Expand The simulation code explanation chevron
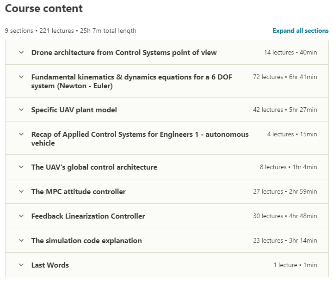The height and width of the screenshot is (281, 333). (21, 240)
